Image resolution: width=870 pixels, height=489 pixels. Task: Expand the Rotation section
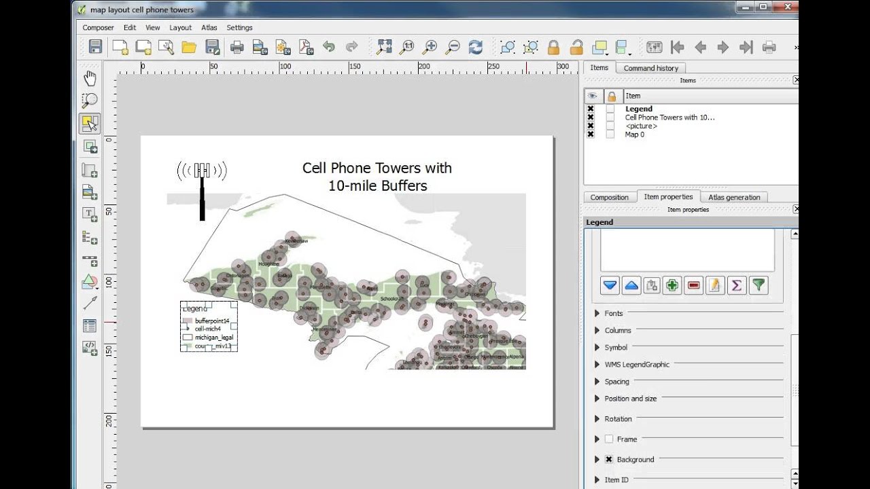click(x=597, y=419)
